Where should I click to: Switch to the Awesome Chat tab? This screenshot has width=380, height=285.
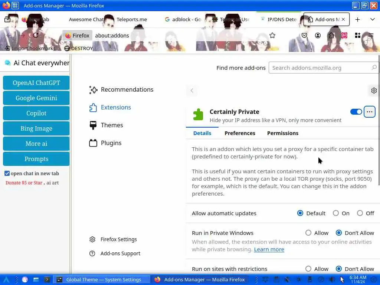pos(86,19)
